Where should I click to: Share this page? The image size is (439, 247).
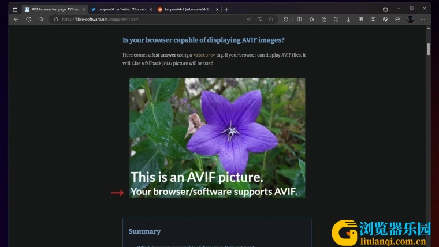397,19
